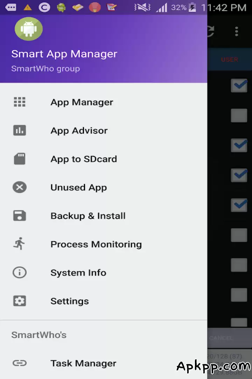Viewport: 252px width, 379px height.
Task: Switch to the USER tab
Action: [x=230, y=59]
